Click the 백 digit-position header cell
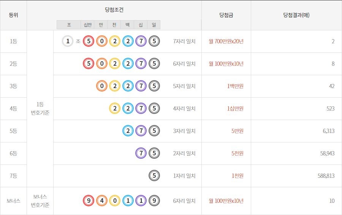342x215 pixels. click(x=127, y=25)
